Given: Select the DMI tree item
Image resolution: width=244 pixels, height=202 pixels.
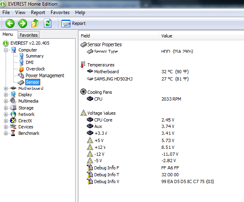Looking at the screenshot, I should pos(30,62).
